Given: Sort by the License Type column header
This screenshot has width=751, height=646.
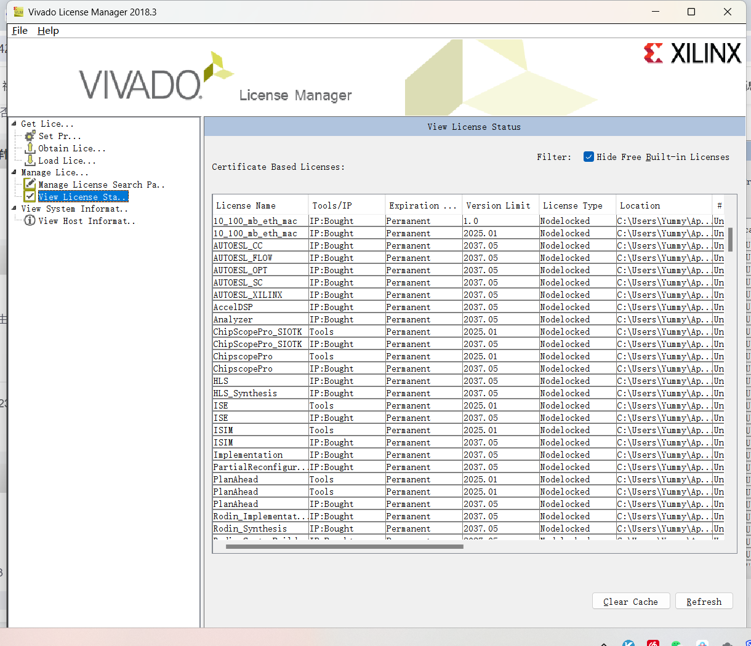Looking at the screenshot, I should click(x=577, y=205).
